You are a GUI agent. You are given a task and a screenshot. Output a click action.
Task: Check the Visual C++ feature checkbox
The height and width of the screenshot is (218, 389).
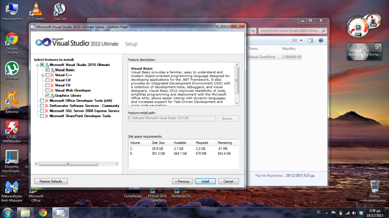47,75
